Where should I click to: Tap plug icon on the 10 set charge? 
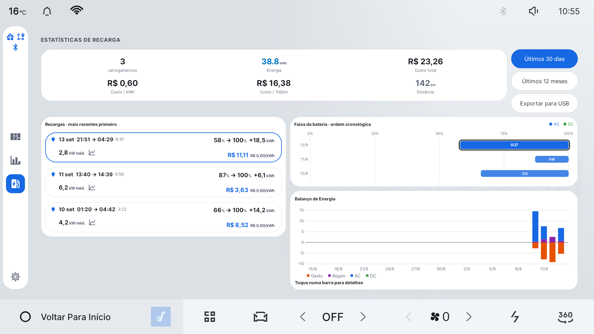53,209
